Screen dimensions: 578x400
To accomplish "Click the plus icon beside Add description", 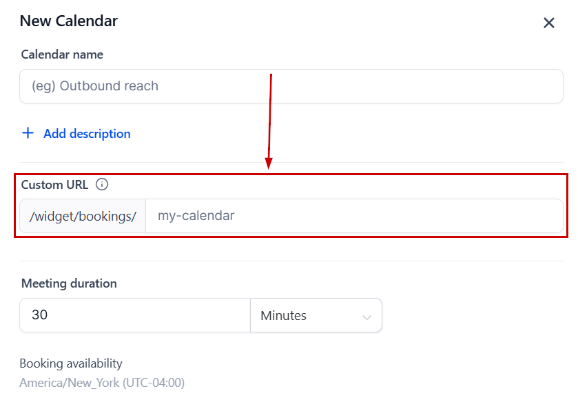I will pos(28,133).
